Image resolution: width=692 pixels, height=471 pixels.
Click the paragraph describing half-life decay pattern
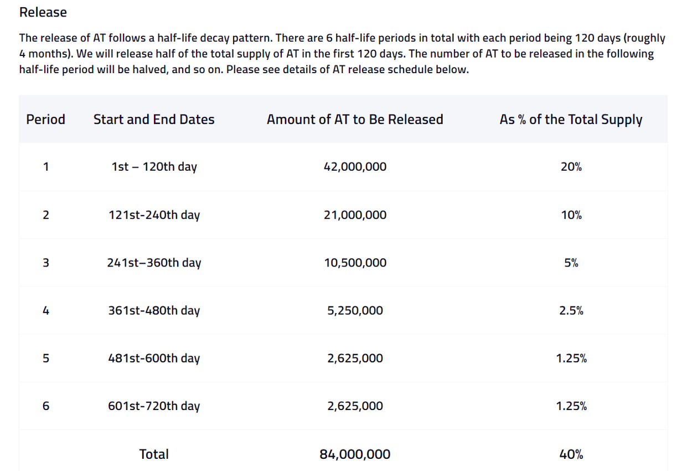click(342, 54)
